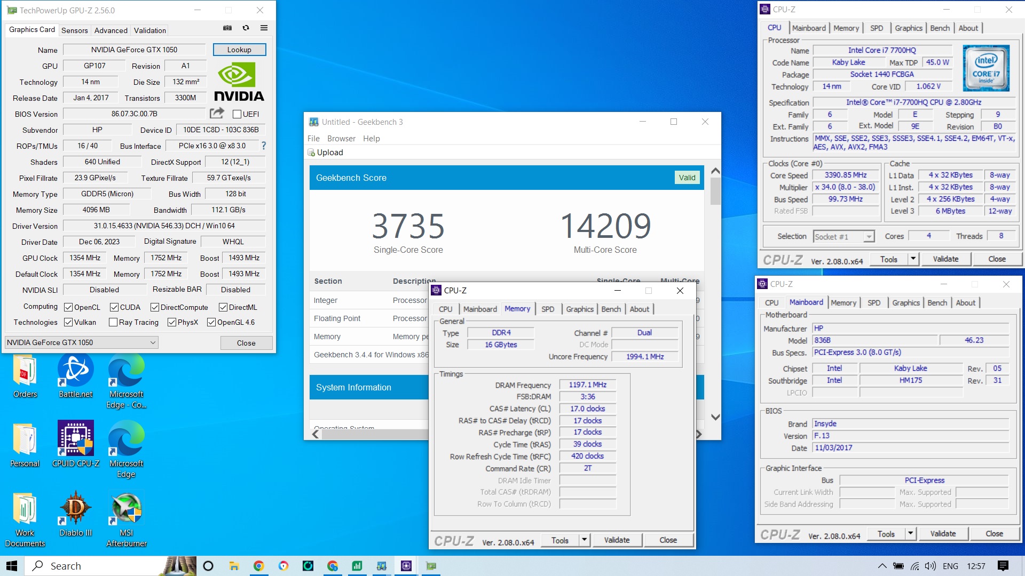Toggle the DirectML checkbox
1025x576 pixels.
pyautogui.click(x=223, y=307)
